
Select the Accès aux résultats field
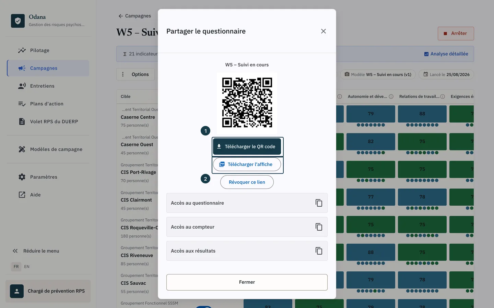(247, 251)
